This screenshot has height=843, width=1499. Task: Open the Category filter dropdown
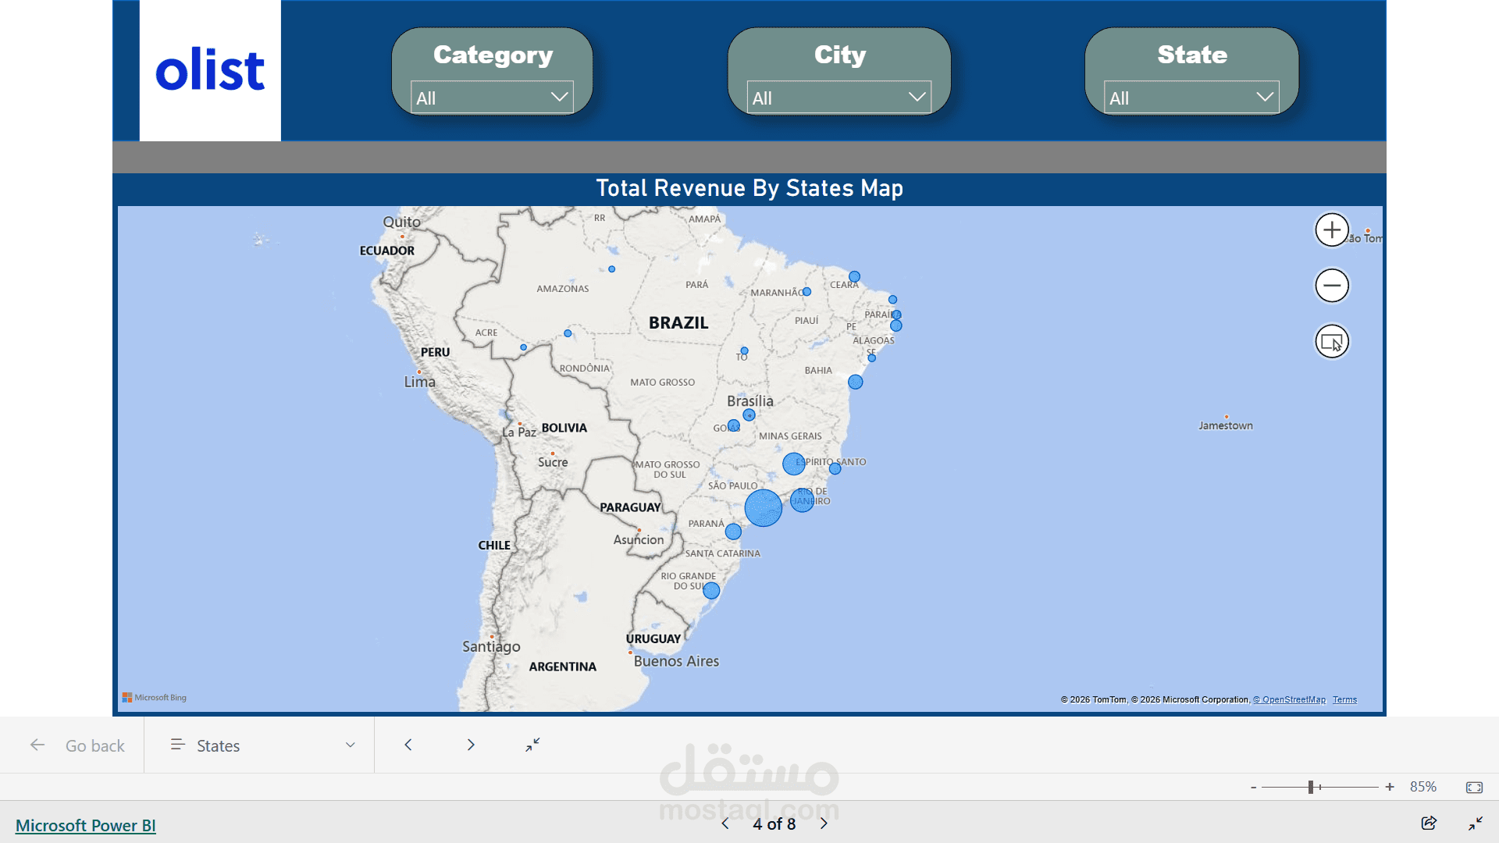tap(492, 98)
